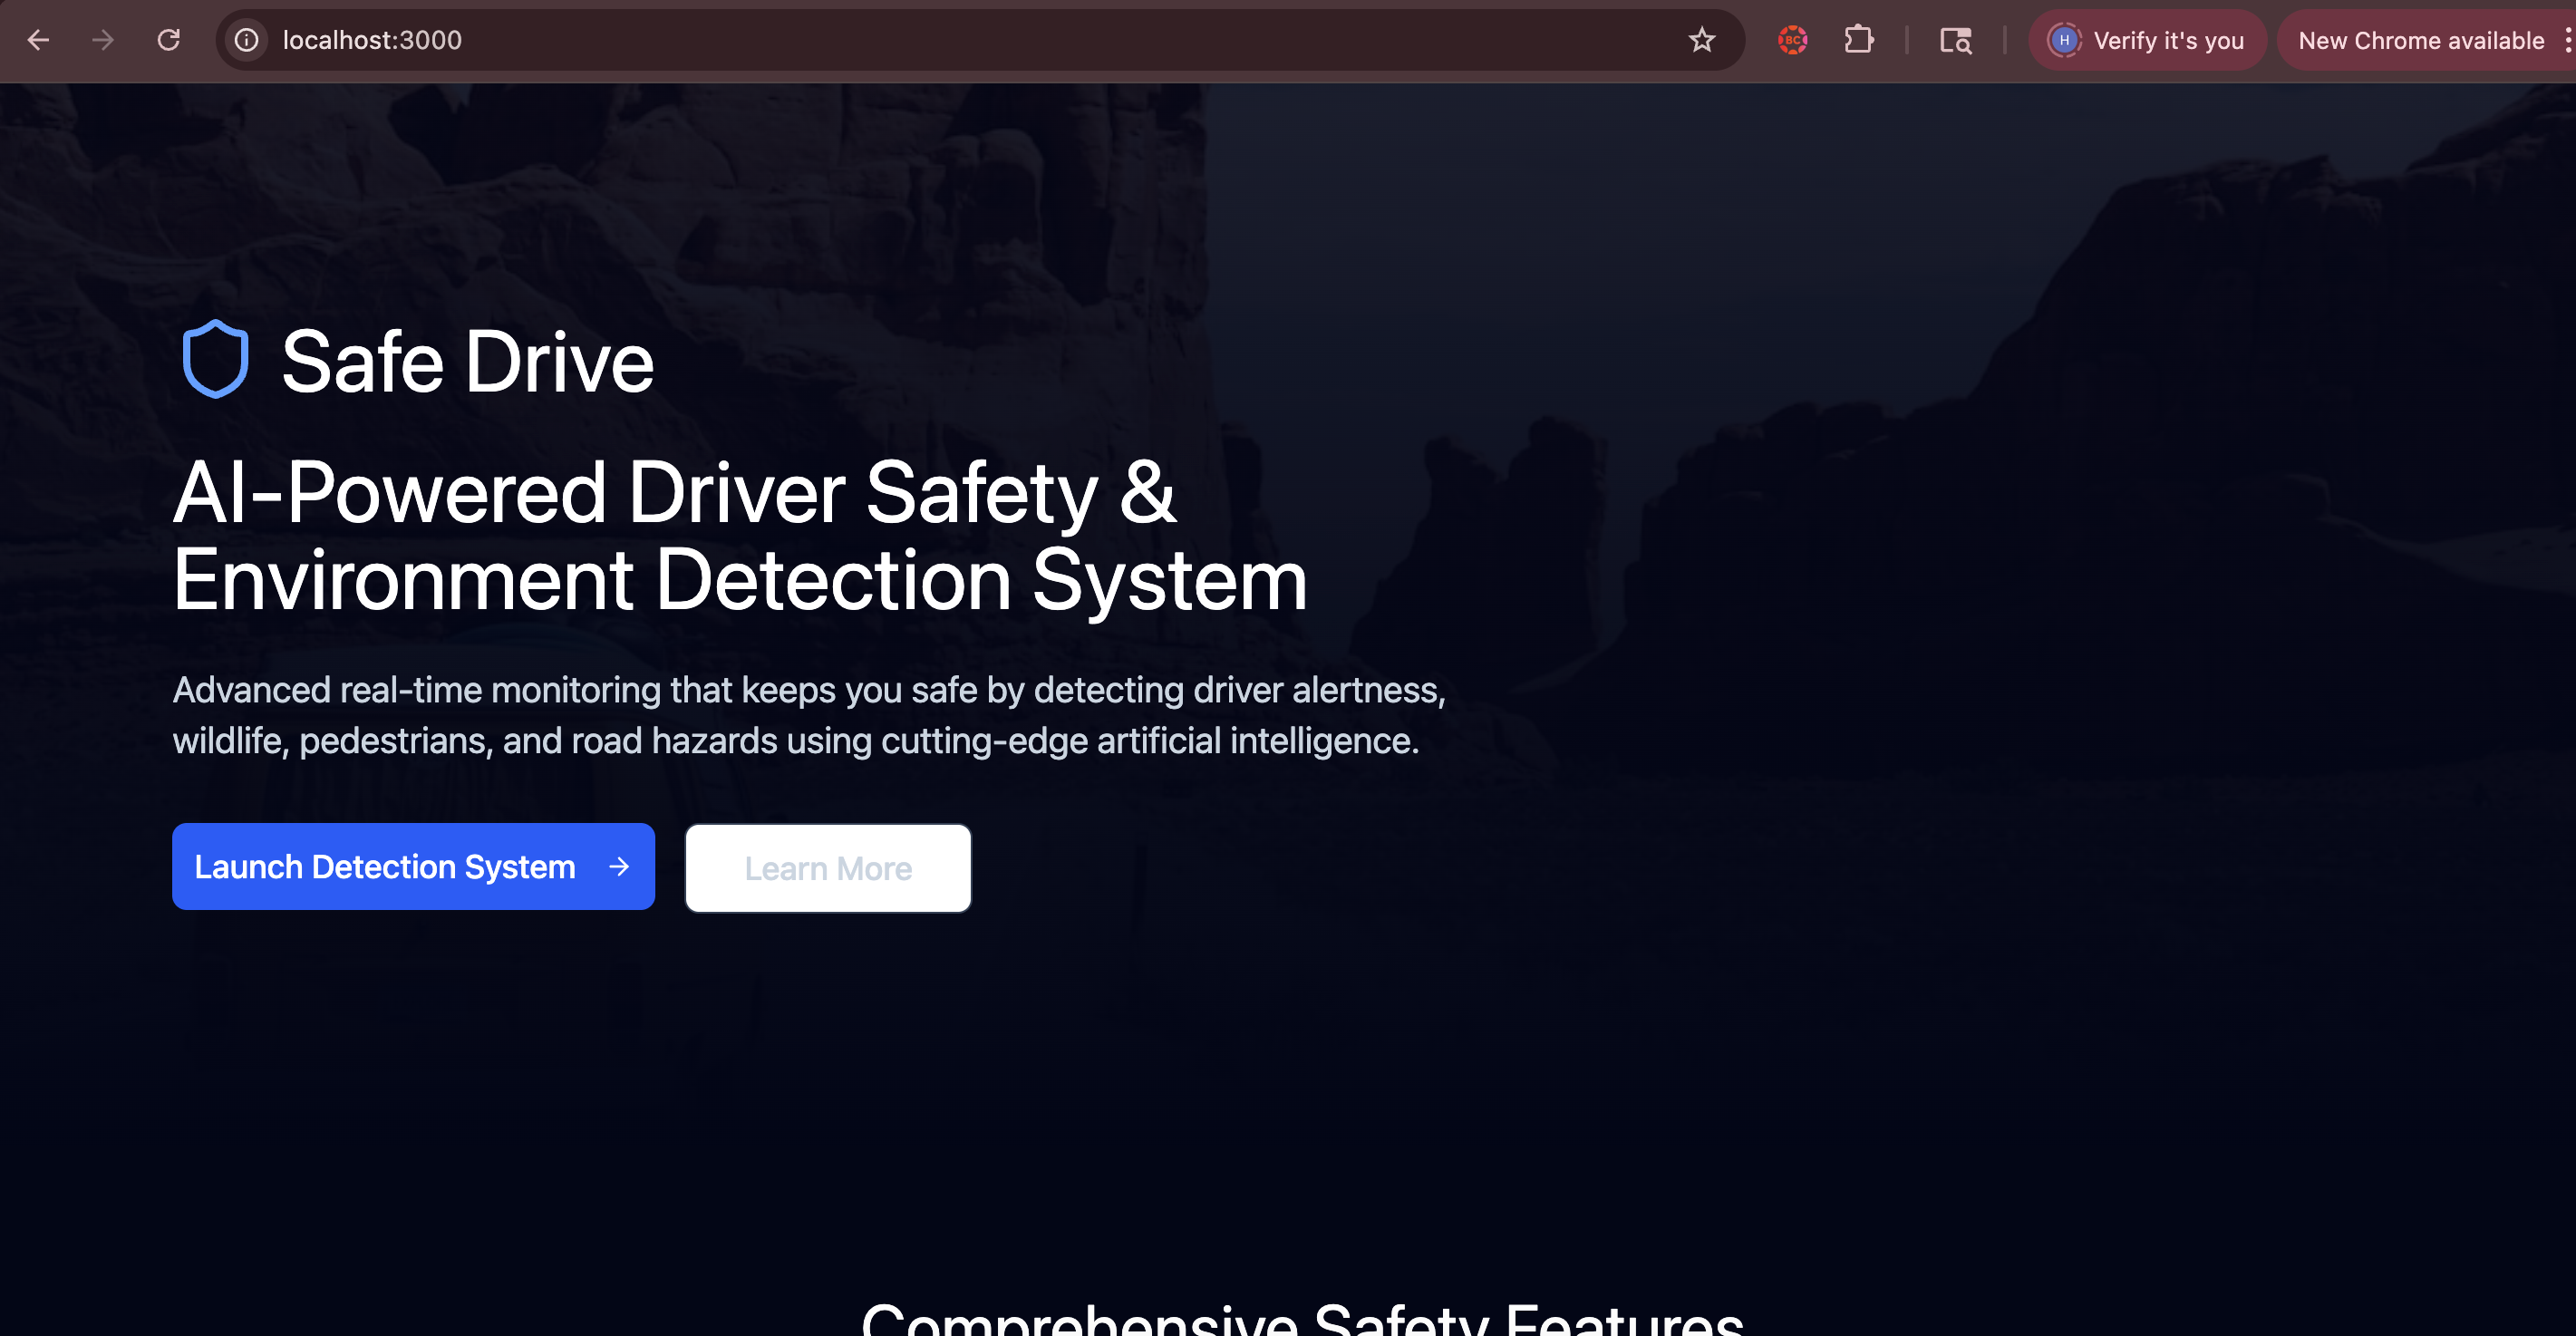Click the Safe Drive shield logo
The height and width of the screenshot is (1336, 2576).
(215, 360)
